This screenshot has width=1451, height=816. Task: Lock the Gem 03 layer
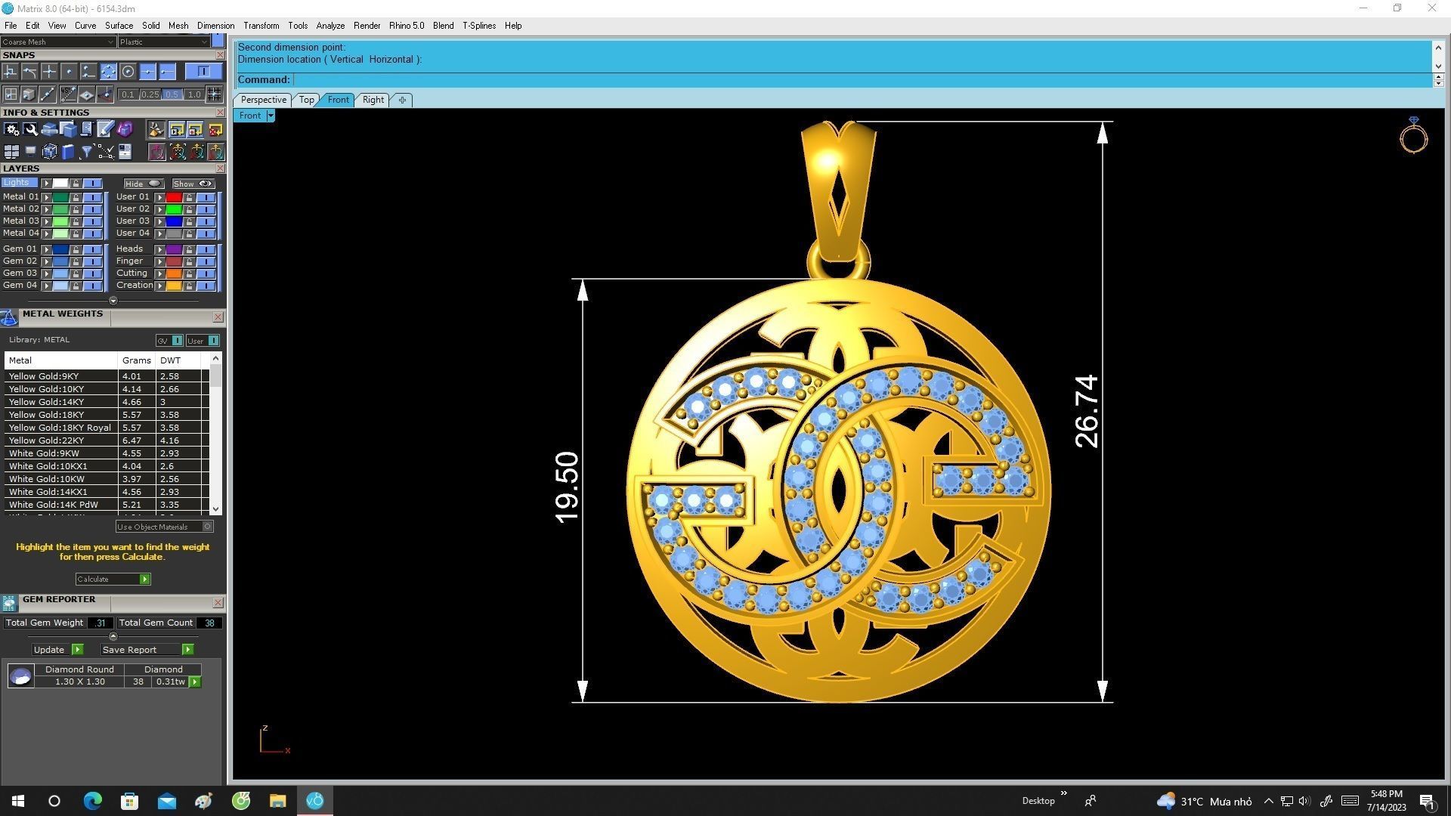(76, 274)
